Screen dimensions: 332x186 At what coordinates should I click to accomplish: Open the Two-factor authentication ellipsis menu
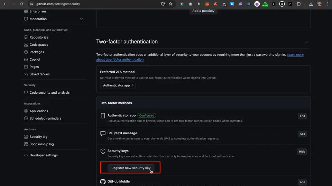[x=306, y=42]
